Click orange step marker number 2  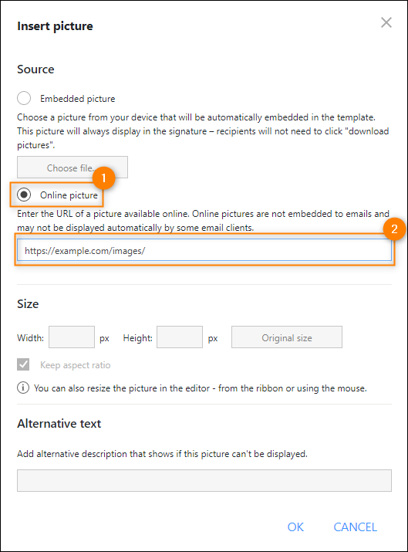(394, 229)
